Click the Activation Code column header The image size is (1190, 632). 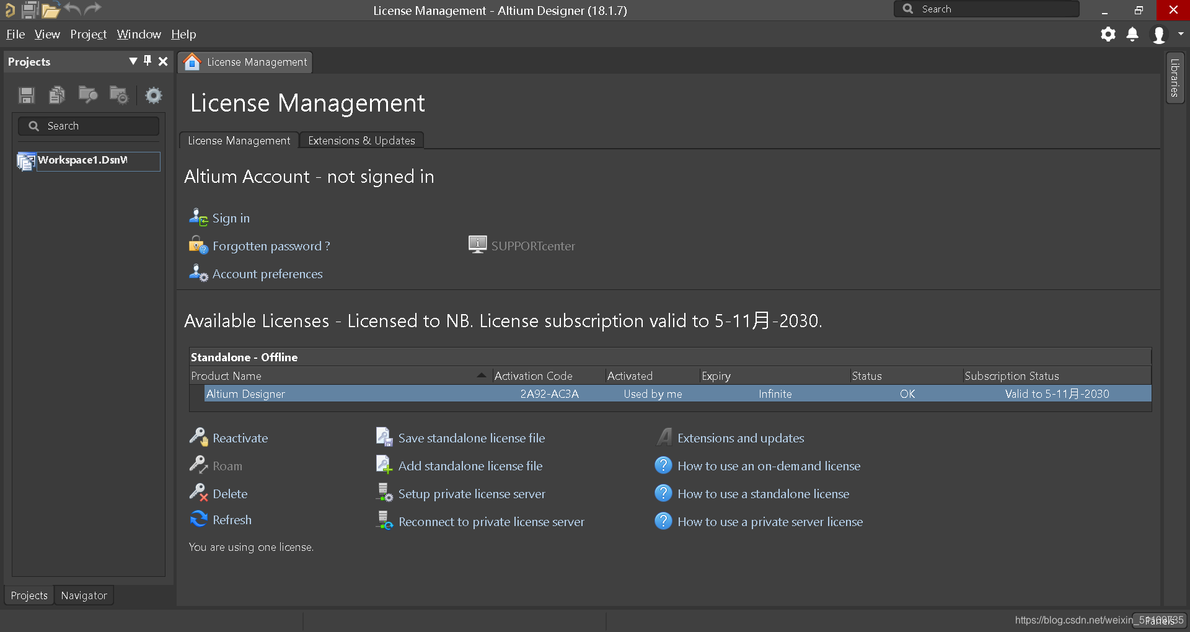[549, 375]
